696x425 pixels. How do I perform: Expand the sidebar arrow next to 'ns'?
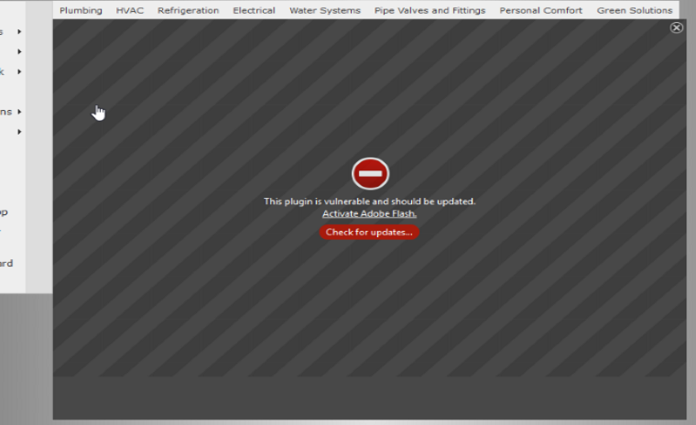(19, 112)
